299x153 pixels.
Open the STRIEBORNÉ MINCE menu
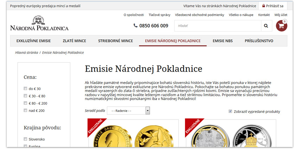[x=116, y=41]
